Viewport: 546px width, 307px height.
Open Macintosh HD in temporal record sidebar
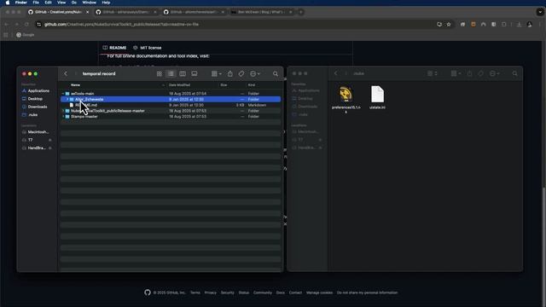click(35, 132)
